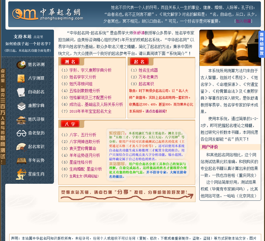Screen dimensions: 265x241
Task: Click the 羊年运势 chessboard icon
Action: 21,160
